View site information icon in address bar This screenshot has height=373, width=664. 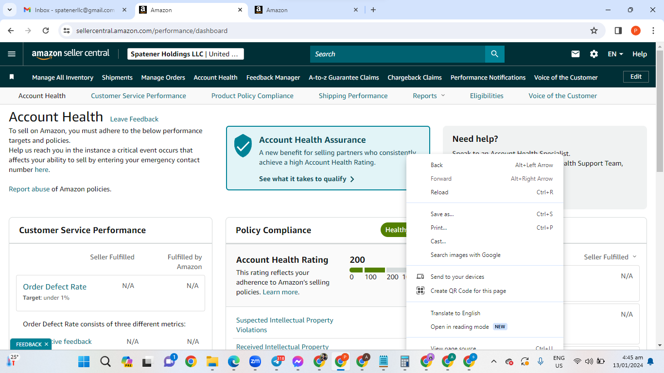click(x=67, y=31)
